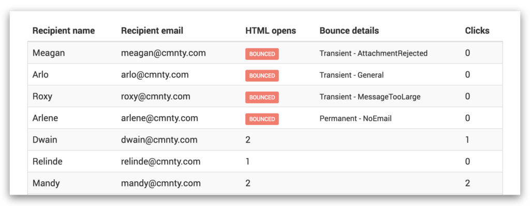Select the roxy@cmnty.com email cell
The width and height of the screenshot is (530, 206).
[x=155, y=97]
